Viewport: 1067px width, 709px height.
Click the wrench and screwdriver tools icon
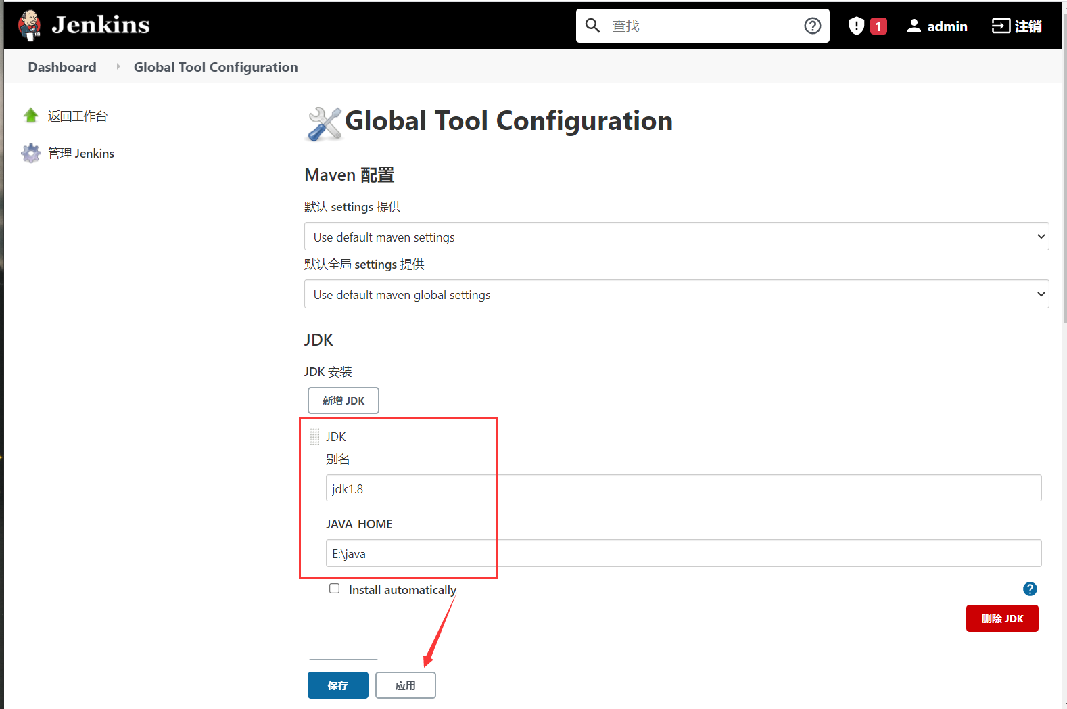[x=325, y=124]
